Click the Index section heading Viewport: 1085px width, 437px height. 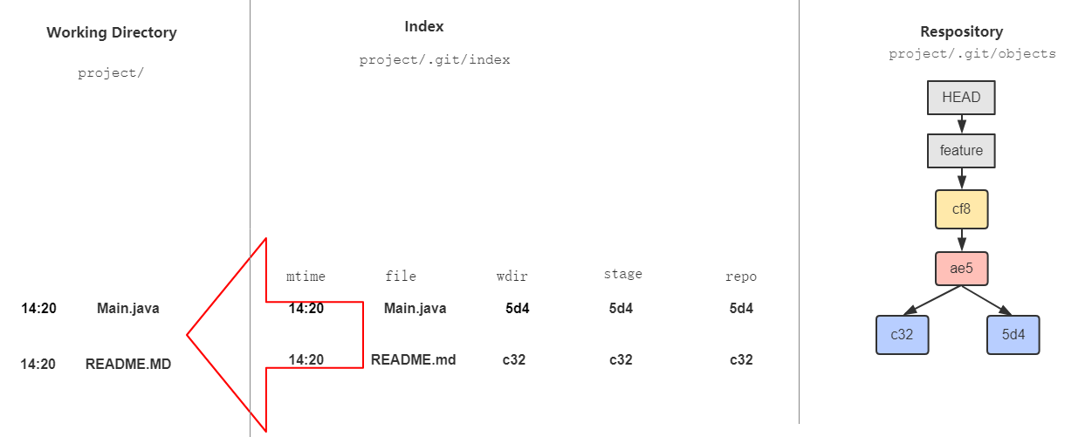[424, 27]
